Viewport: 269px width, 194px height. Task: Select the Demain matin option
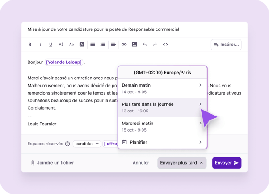click(163, 88)
